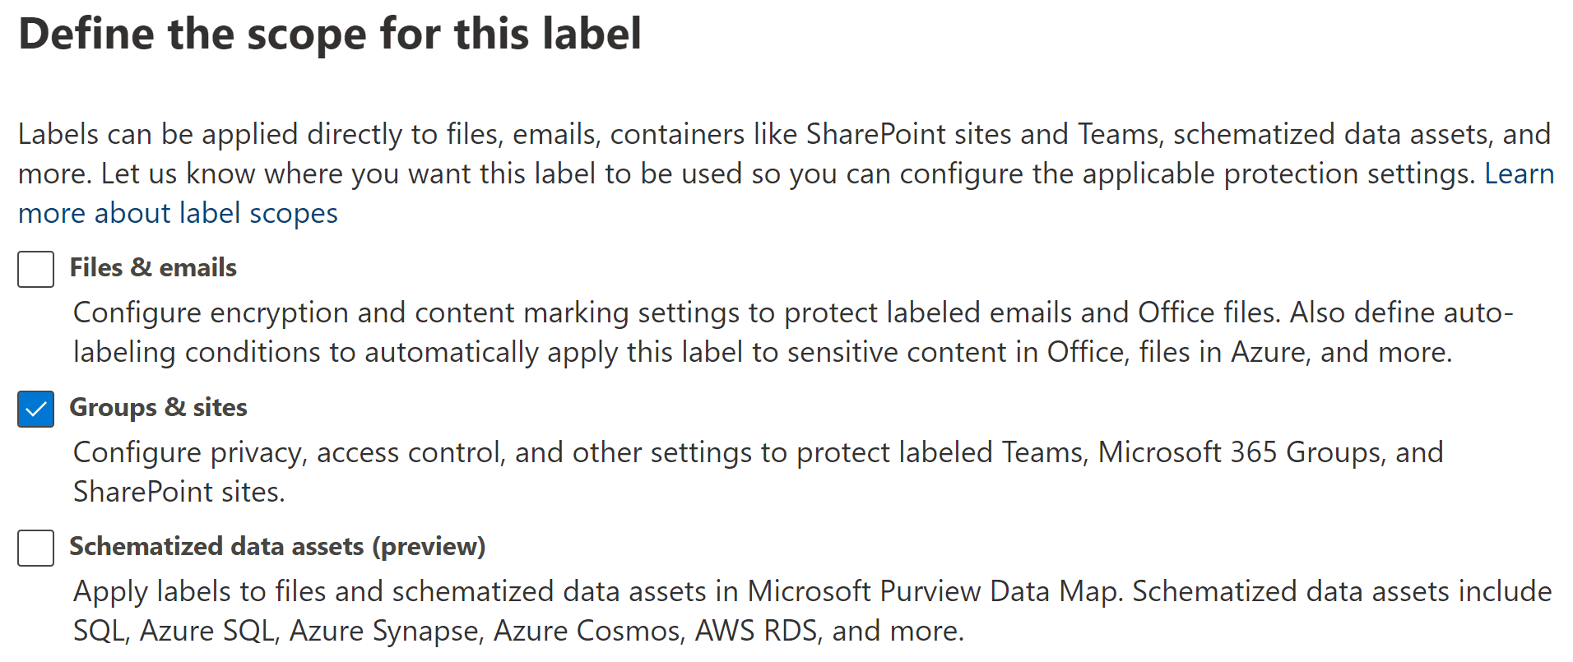1573x662 pixels.
Task: Click the Files & emails label text
Action: 153,267
